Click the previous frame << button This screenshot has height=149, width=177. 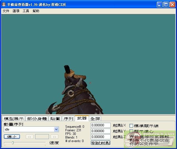coord(30,137)
